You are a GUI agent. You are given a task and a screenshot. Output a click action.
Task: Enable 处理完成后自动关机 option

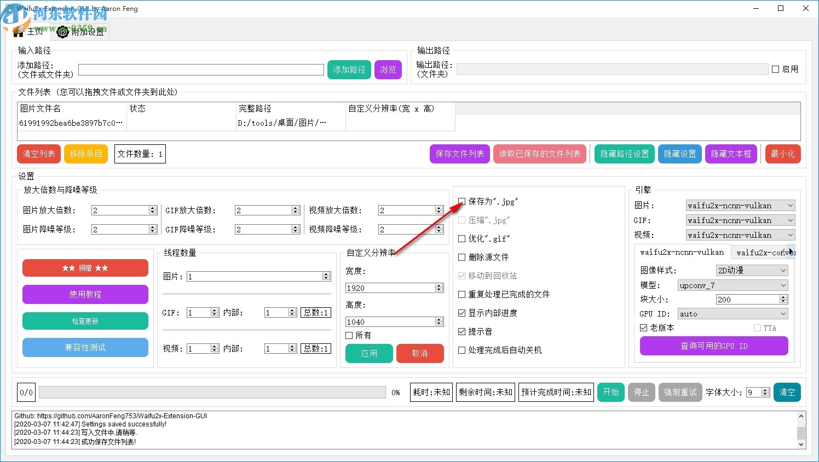tap(462, 350)
